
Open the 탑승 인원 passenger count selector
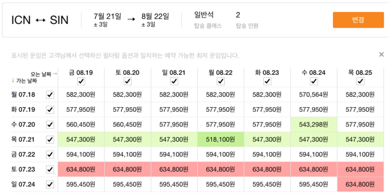point(247,20)
